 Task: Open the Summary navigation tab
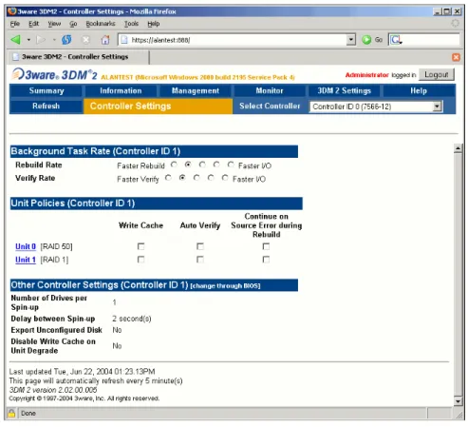47,91
